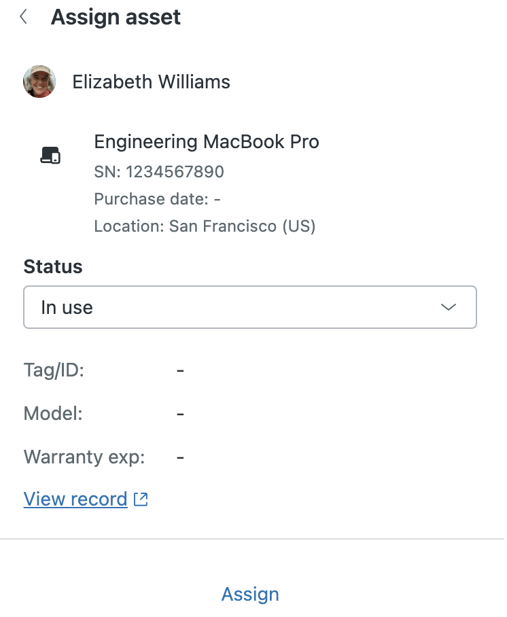Click Elizabeth Williams' profile avatar
507x617 pixels.
[x=39, y=82]
